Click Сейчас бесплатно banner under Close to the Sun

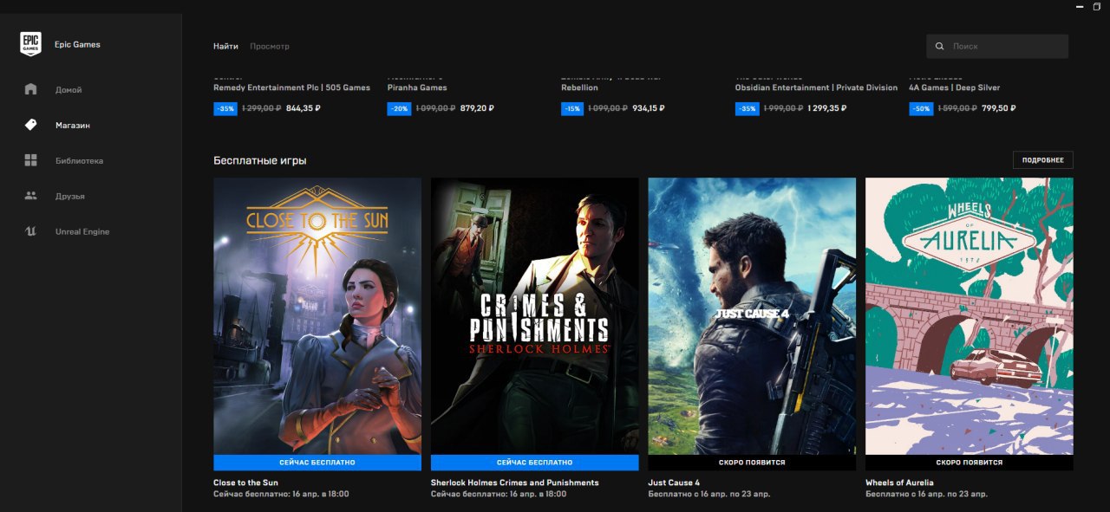[317, 463]
